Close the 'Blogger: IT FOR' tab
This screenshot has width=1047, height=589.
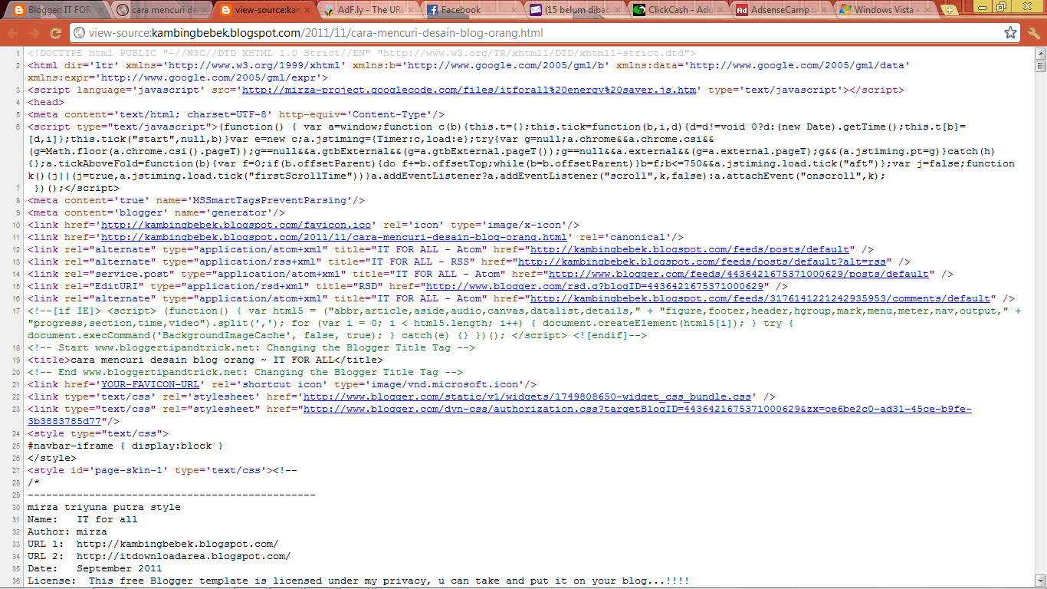[x=100, y=10]
